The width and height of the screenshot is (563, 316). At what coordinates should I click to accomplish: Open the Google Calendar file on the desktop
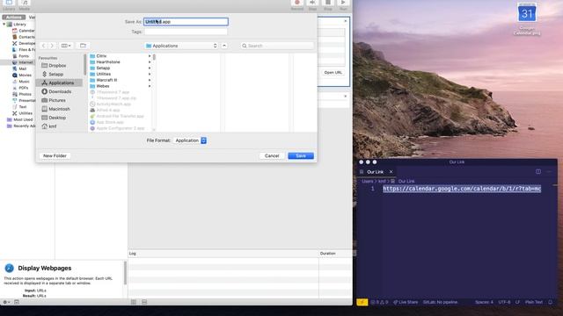tap(527, 18)
